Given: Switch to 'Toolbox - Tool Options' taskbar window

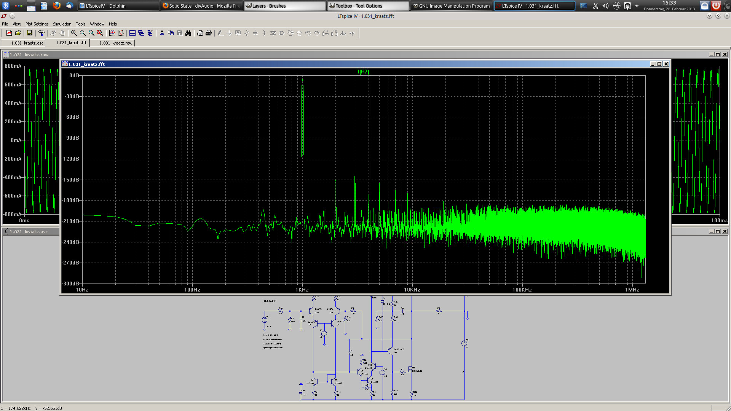Looking at the screenshot, I should click(368, 6).
